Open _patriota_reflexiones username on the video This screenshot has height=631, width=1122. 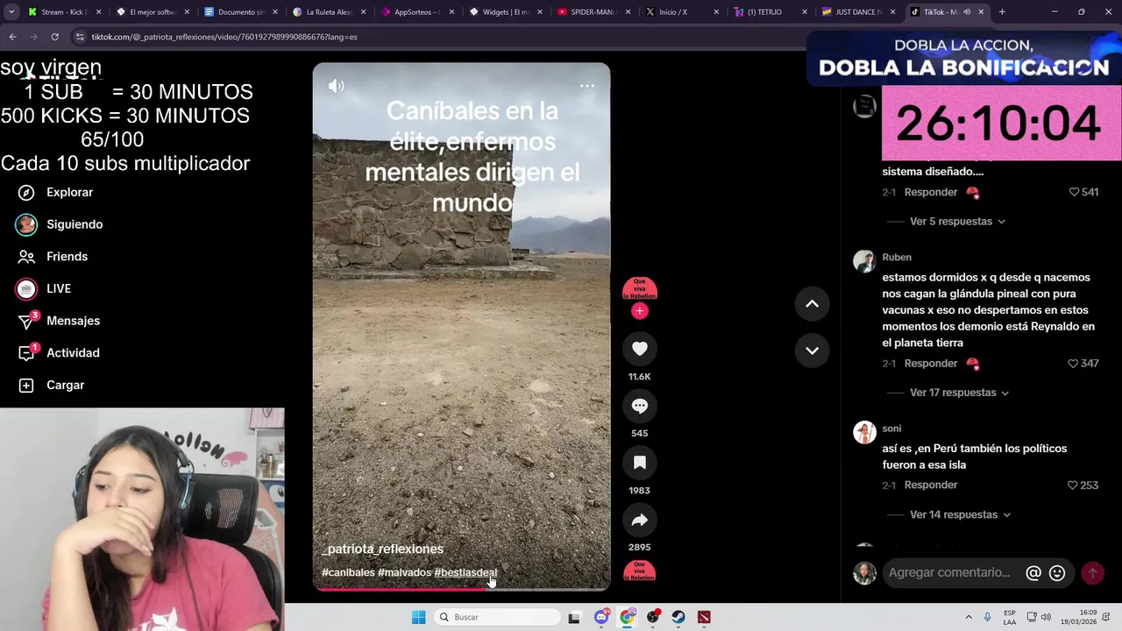tap(383, 549)
